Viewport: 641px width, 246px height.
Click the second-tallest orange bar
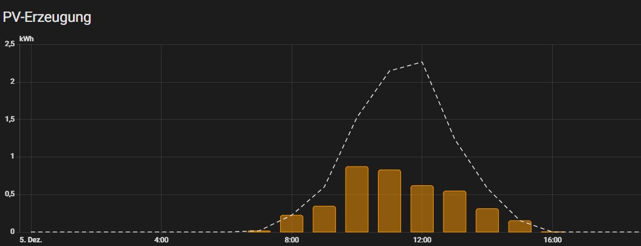pos(389,201)
